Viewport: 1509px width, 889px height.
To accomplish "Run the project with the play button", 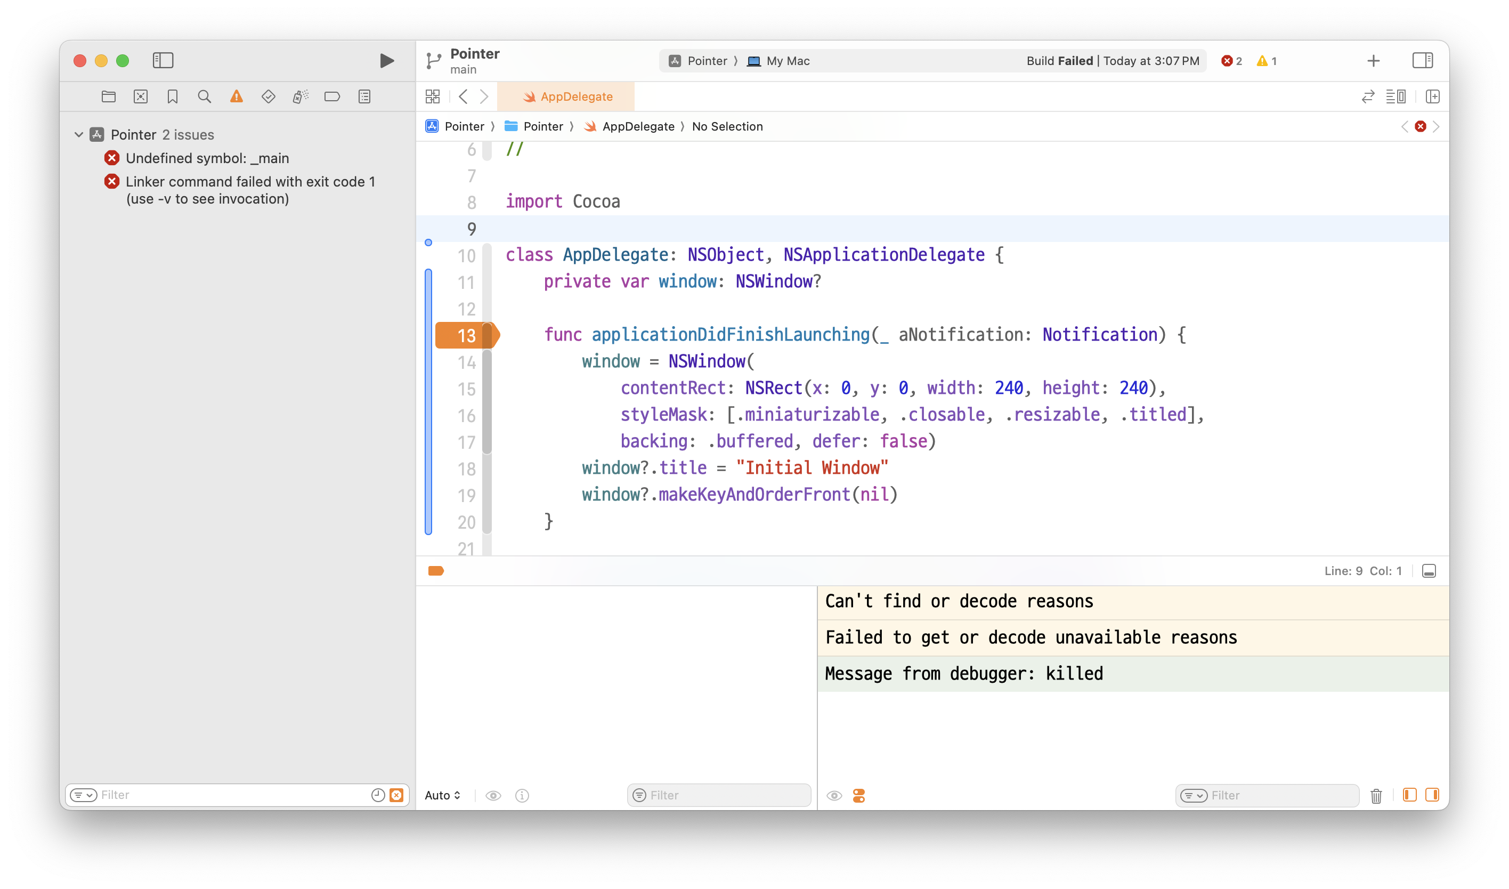I will [x=387, y=61].
